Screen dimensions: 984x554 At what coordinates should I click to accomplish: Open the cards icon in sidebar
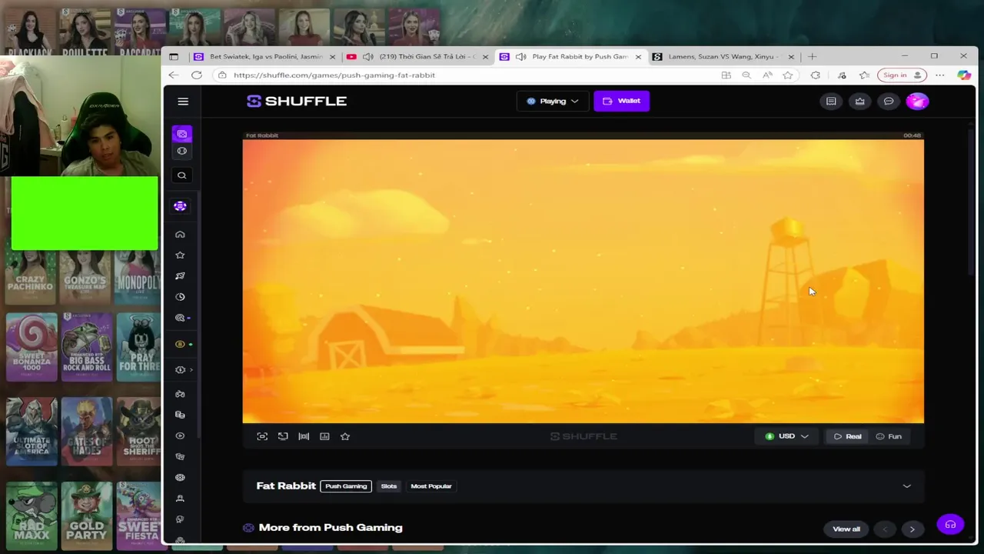point(180,456)
